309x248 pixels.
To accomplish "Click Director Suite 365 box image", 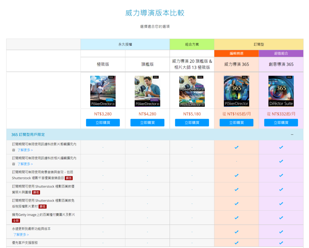I will 281,91.
